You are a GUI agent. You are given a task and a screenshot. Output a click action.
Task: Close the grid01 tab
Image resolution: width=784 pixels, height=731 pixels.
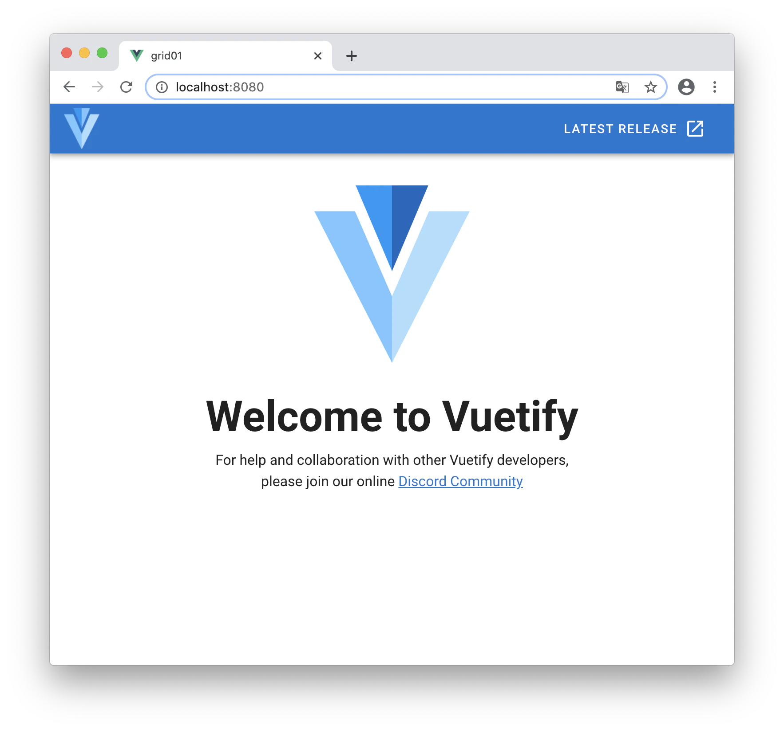tap(318, 56)
